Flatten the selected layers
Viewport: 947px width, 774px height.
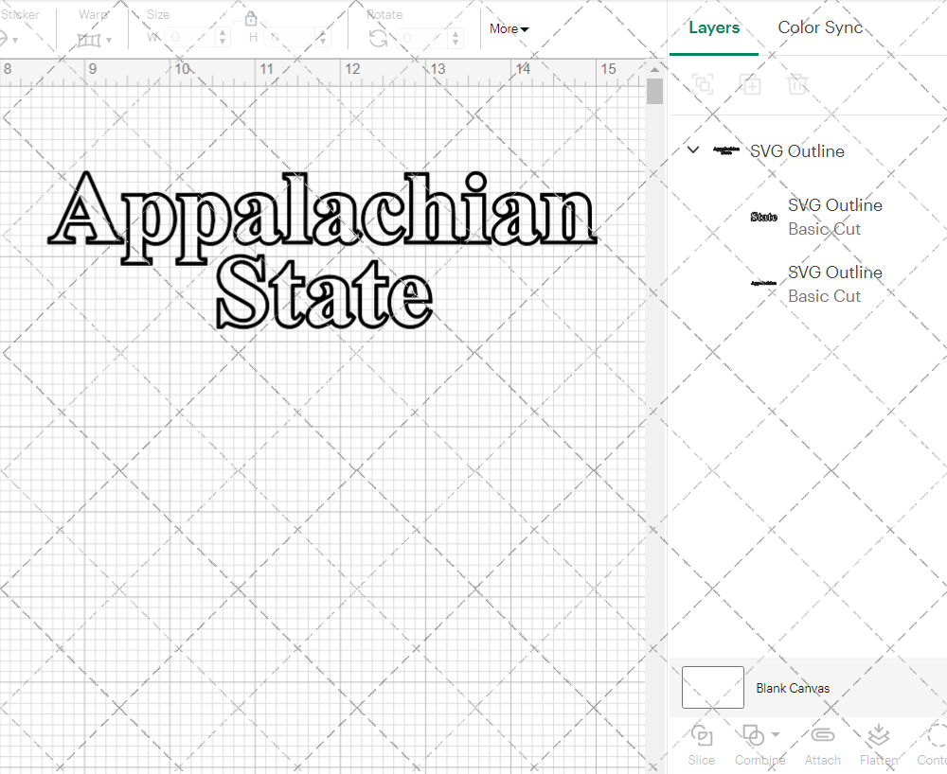[879, 743]
